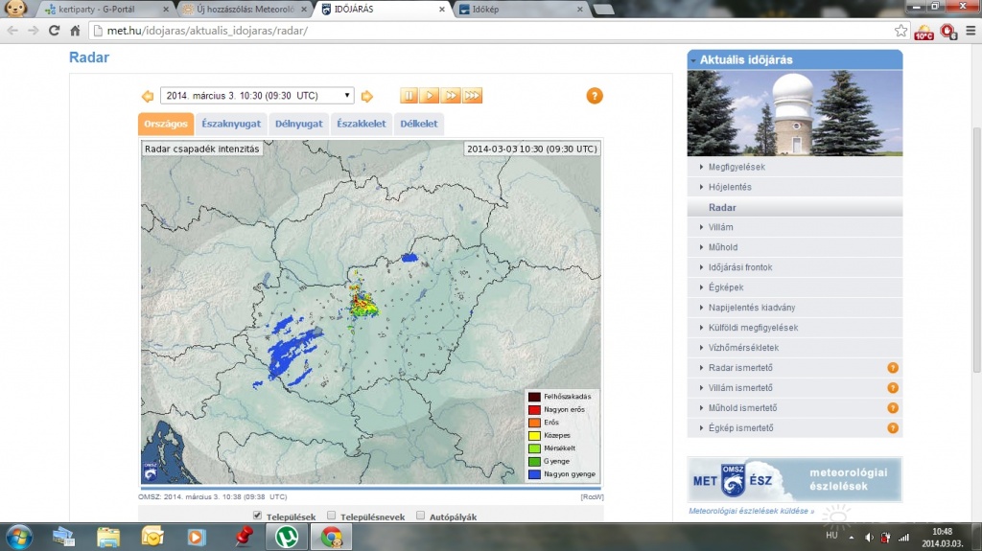
Task: Bookmark this page with the star icon
Action: click(x=900, y=31)
